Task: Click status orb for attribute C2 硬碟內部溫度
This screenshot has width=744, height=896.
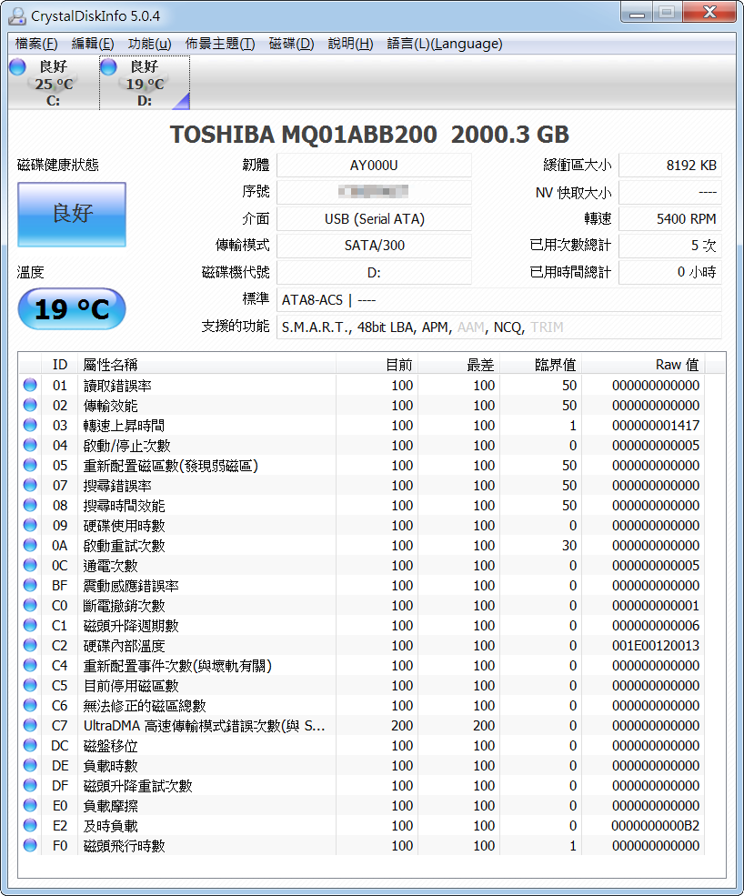Action: [x=30, y=645]
